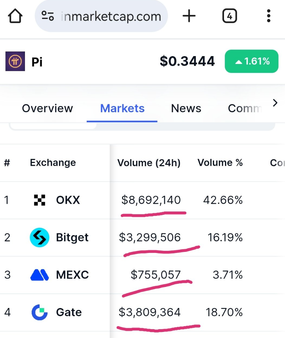Viewport: 285px width, 338px height.
Task: Open browser three-dot menu
Action: tap(269, 16)
